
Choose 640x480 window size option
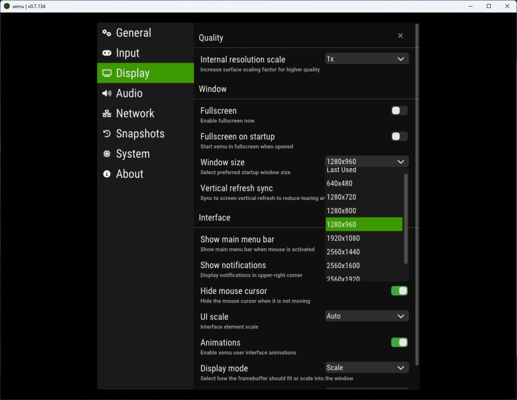364,183
